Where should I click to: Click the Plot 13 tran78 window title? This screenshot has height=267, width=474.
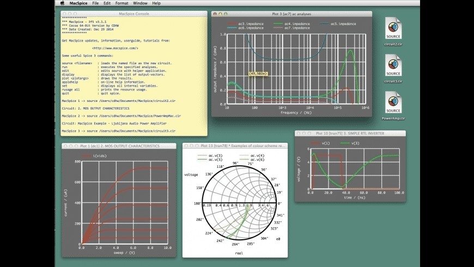click(243, 145)
